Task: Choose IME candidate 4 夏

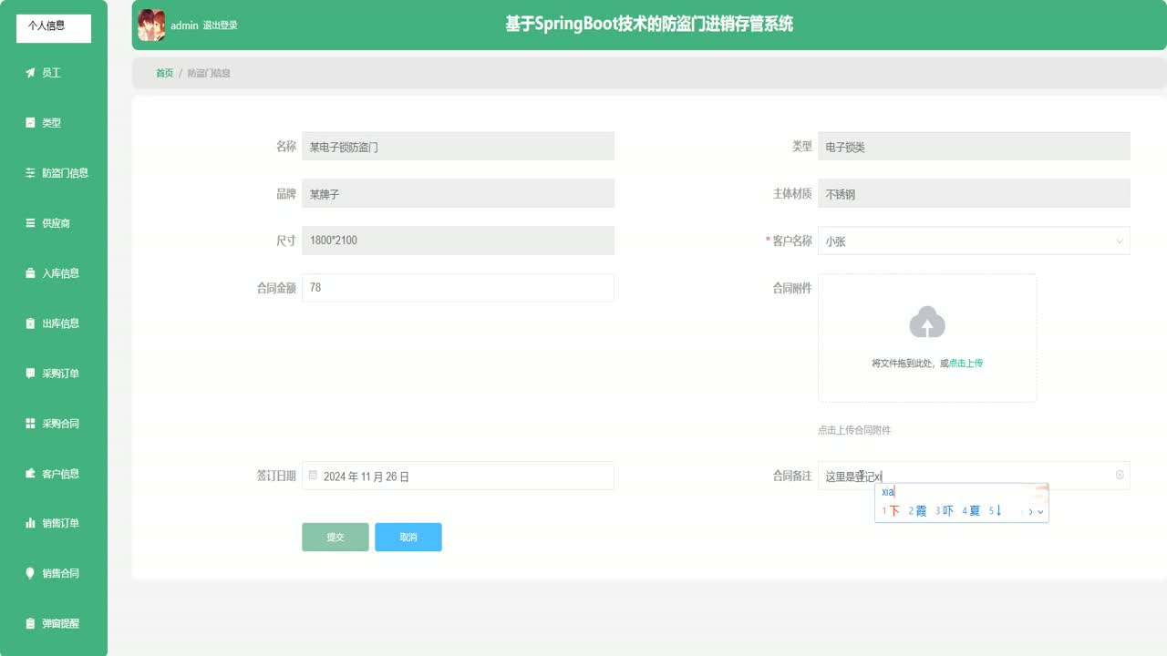Action: pyautogui.click(x=971, y=511)
